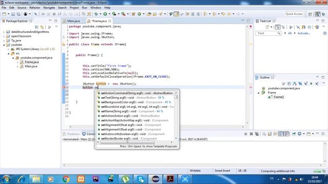
Task: Select the Java perspective icon
Action: [x=318, y=14]
